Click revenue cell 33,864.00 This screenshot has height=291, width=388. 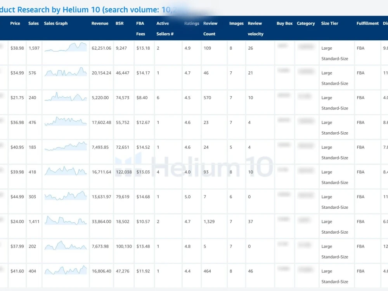pos(101,221)
